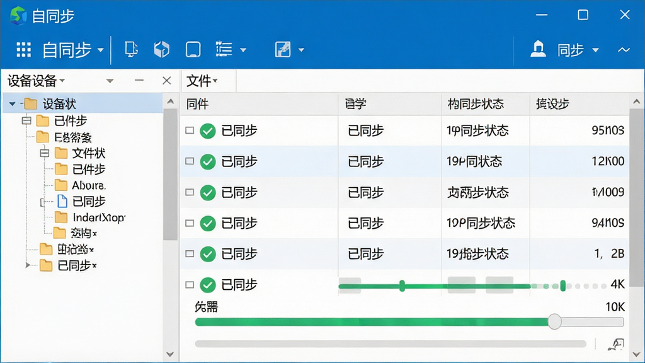Screen dimensions: 645x363
Task: Click the green check icon in '1, 2B' row
Action: coord(208,254)
